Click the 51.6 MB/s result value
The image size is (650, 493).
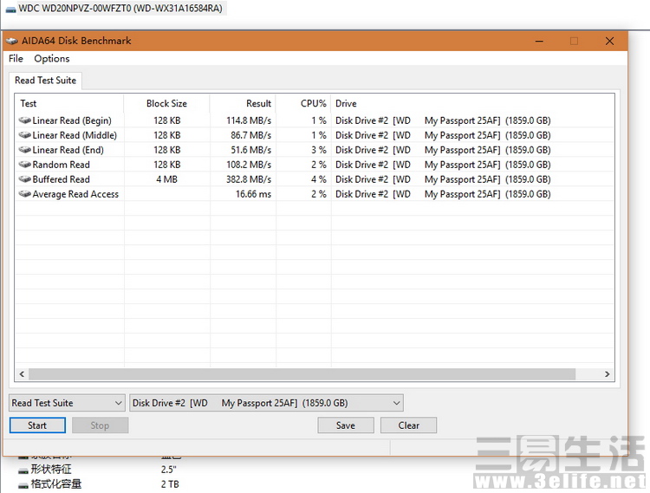[x=250, y=150]
